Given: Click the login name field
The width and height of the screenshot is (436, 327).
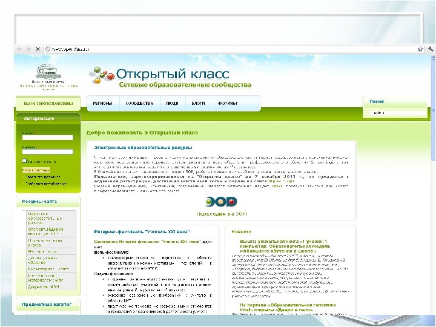Looking at the screenshot, I should [48, 137].
